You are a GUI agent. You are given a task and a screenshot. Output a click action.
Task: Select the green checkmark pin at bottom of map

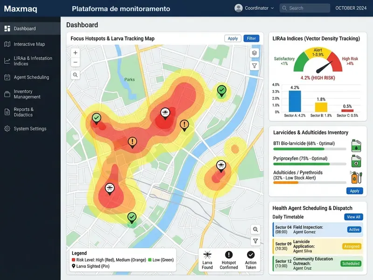click(x=132, y=217)
